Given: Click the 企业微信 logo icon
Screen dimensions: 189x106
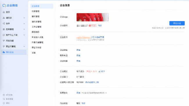Looking at the screenshot, I should click(x=4, y=5).
